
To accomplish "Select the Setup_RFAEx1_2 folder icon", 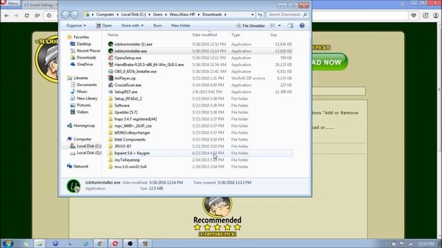I will pyautogui.click(x=110, y=99).
